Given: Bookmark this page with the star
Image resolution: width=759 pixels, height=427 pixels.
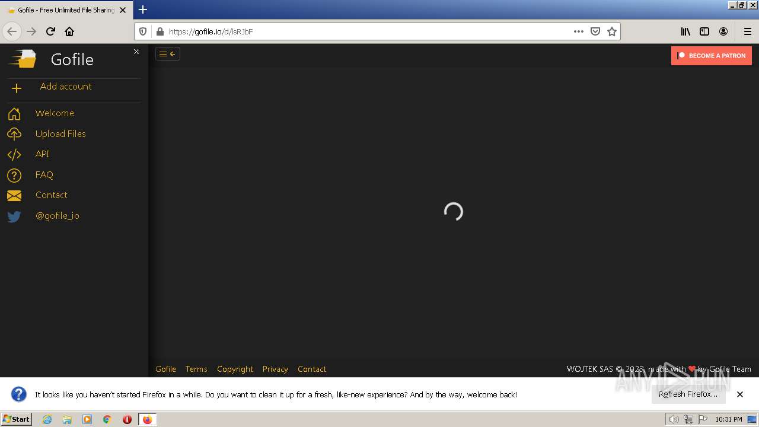Looking at the screenshot, I should coord(612,31).
